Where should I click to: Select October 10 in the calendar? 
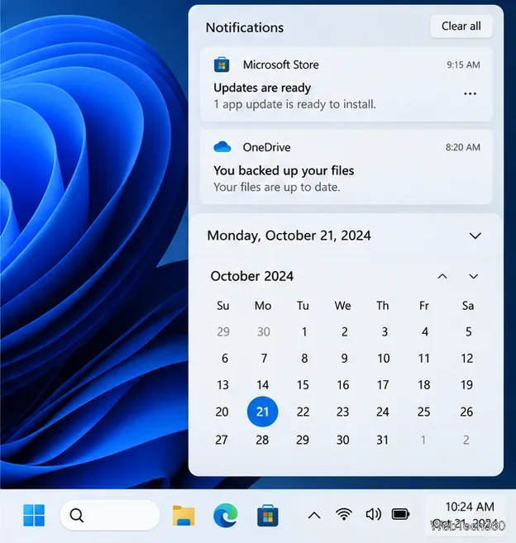(383, 359)
